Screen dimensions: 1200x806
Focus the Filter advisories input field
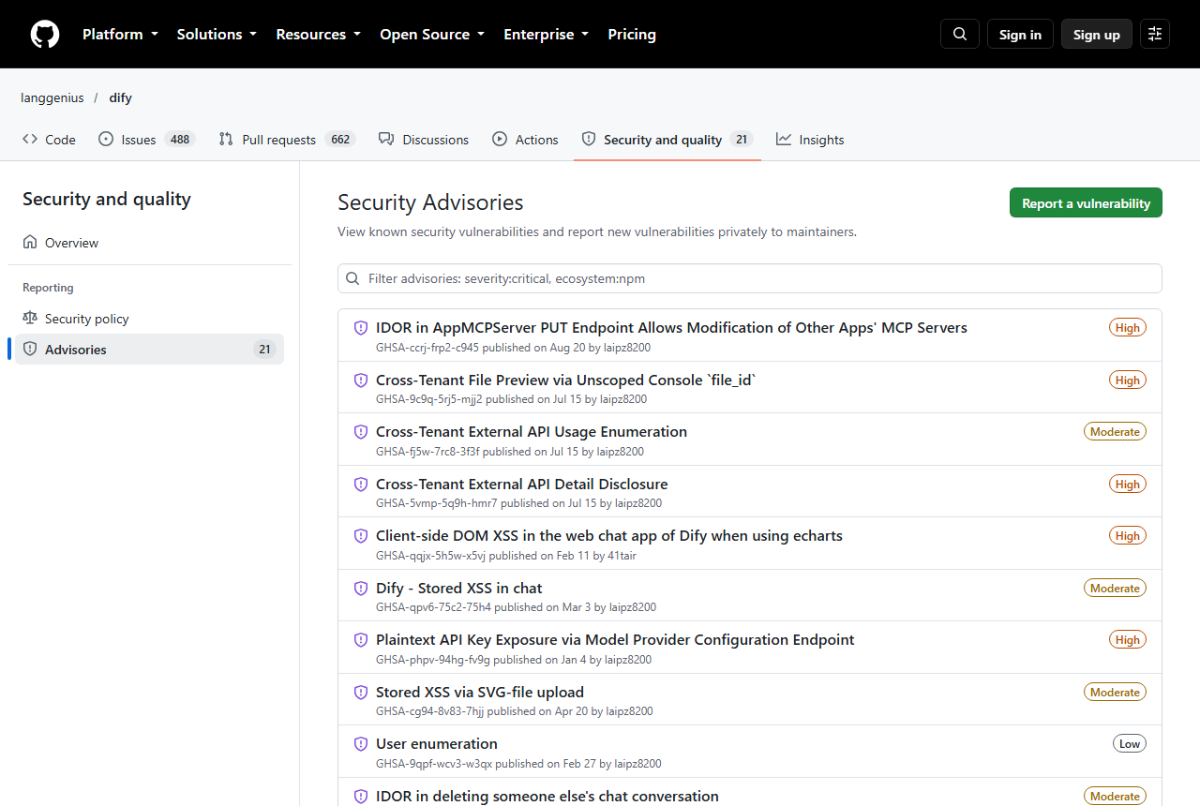coord(750,278)
